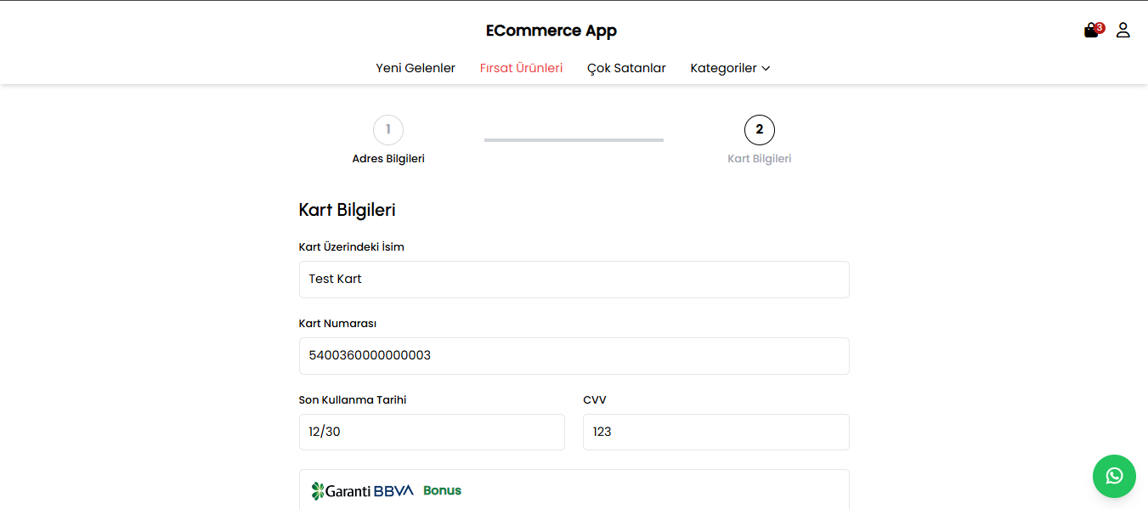
Task: Focus the CVV input box
Action: 715,433
